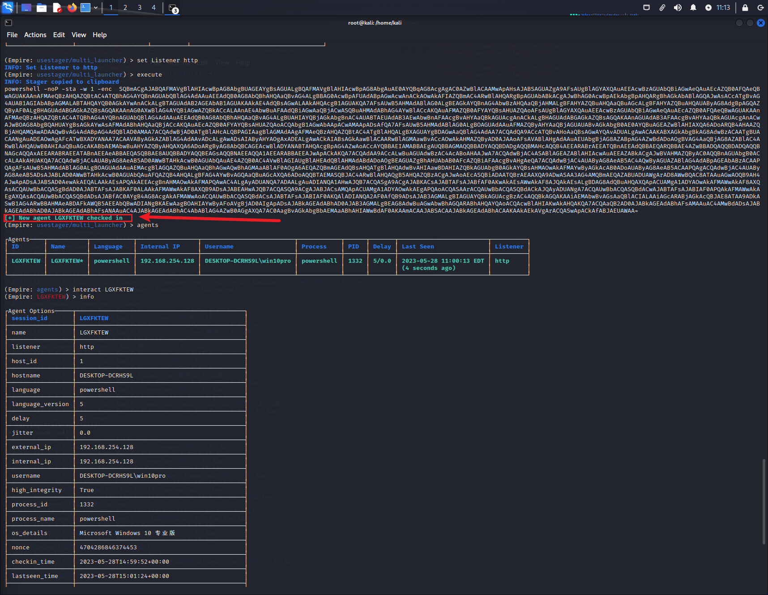768x595 pixels.
Task: Switch to workspace 1
Action: pyautogui.click(x=111, y=8)
